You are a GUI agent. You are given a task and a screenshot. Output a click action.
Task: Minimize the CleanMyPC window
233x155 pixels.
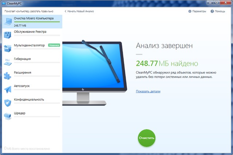[x=210, y=3]
